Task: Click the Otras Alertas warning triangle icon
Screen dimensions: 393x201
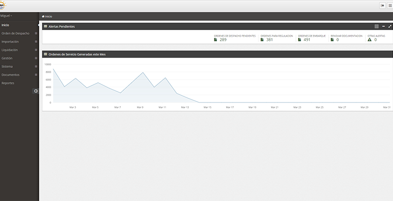Action: pos(370,40)
